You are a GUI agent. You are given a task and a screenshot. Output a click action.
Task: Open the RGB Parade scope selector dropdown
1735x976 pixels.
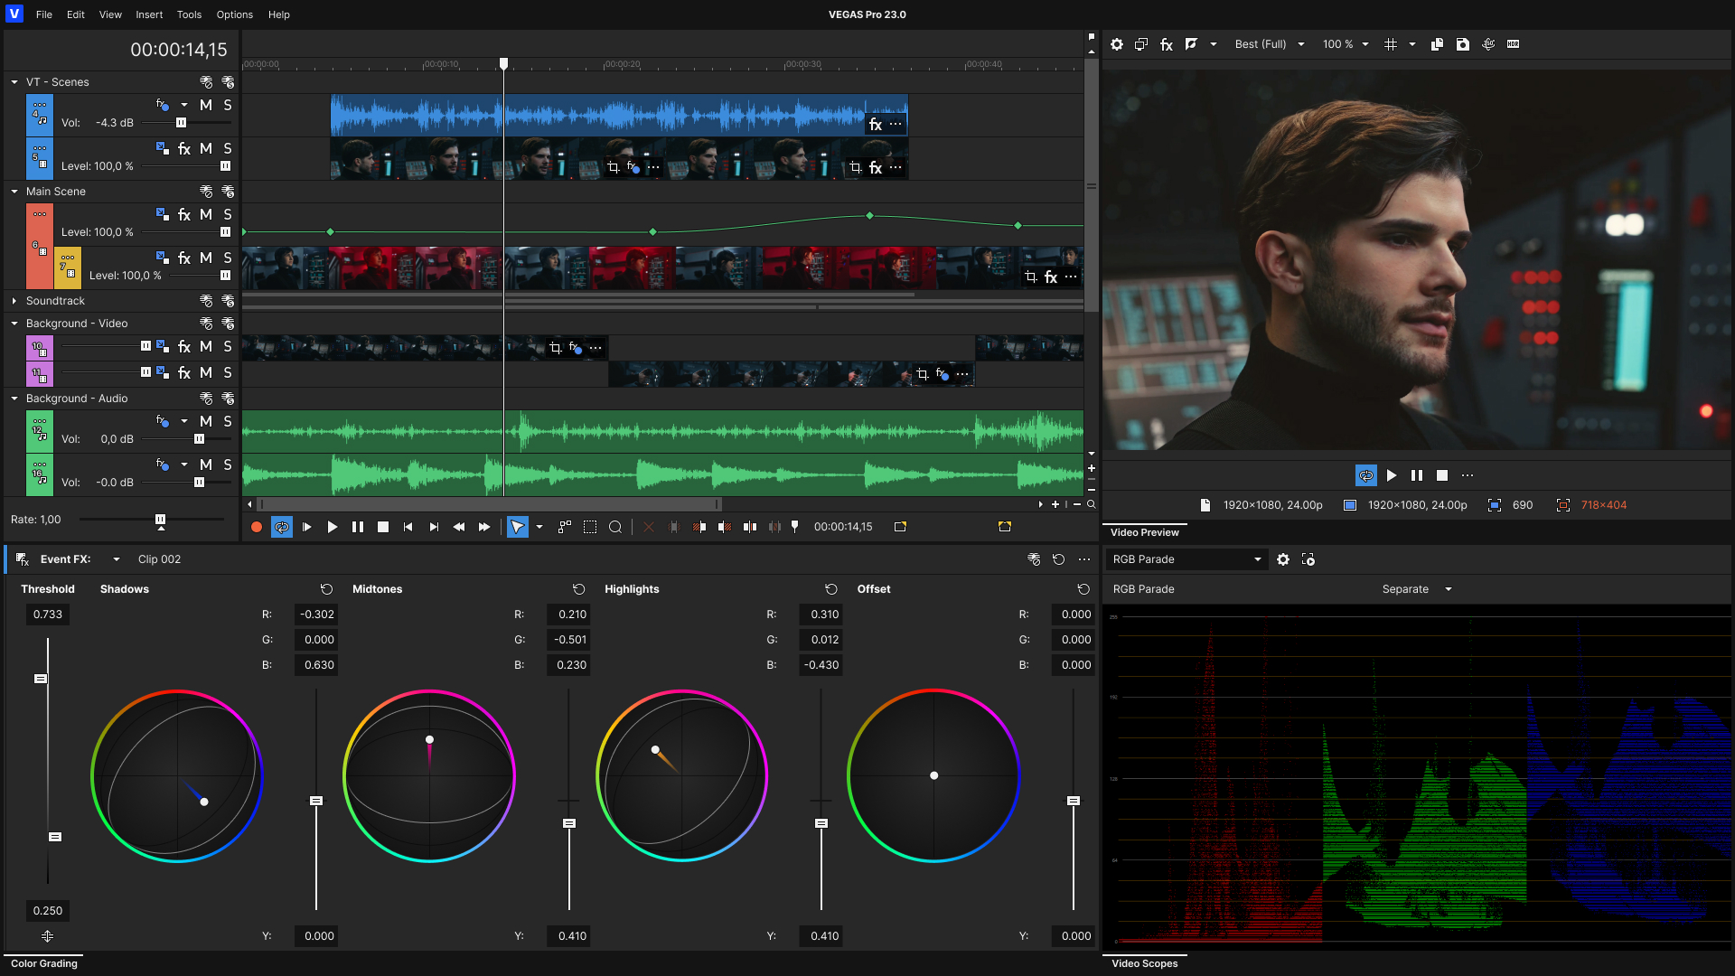[x=1186, y=559]
